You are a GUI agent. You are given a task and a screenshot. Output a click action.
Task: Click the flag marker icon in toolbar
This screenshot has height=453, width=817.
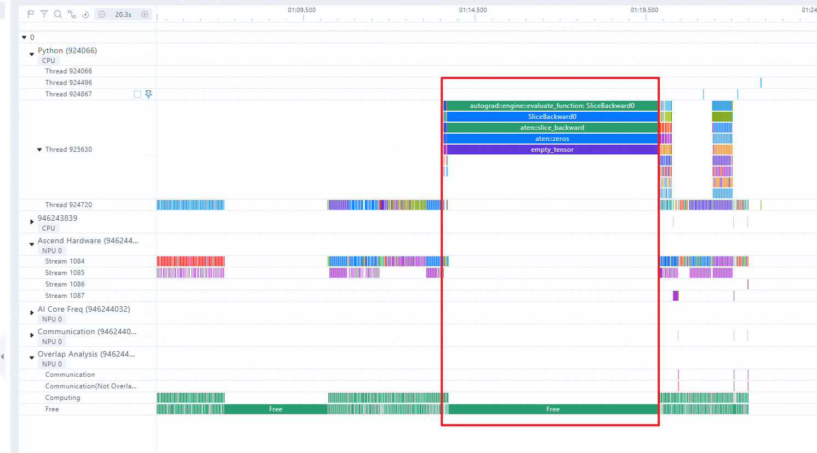tap(31, 14)
